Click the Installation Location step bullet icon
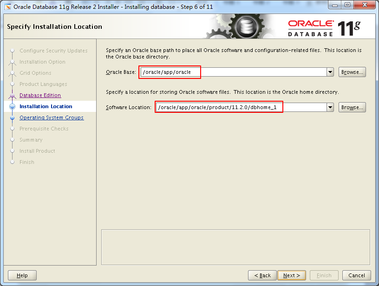Image resolution: width=379 pixels, height=286 pixels. click(13, 106)
